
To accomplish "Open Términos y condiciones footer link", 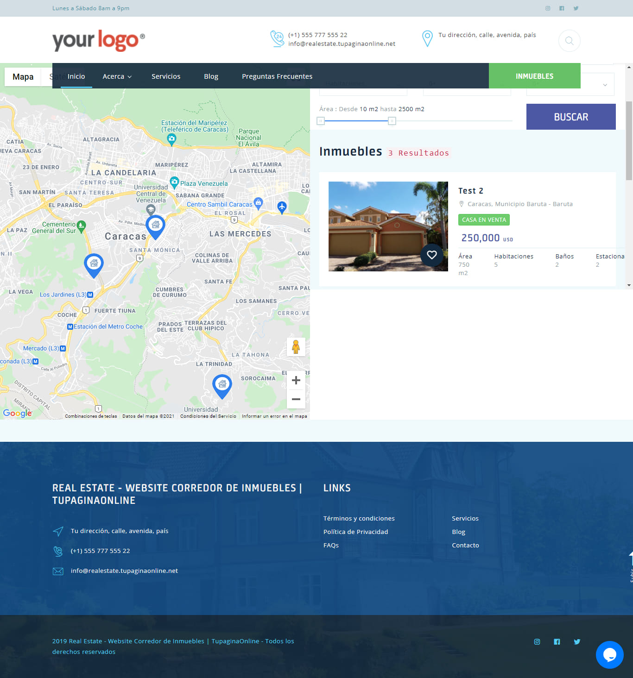I will tap(359, 518).
